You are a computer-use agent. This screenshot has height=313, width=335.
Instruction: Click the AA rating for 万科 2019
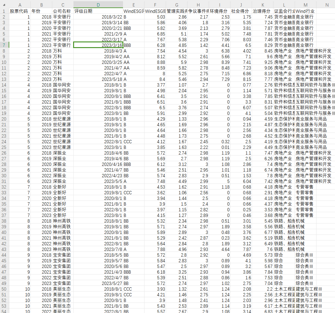pos(133,57)
